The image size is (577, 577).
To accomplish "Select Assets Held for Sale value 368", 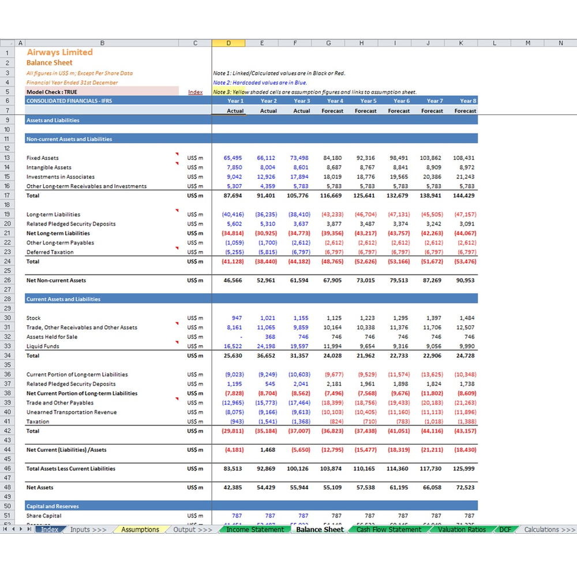I will coord(269,337).
